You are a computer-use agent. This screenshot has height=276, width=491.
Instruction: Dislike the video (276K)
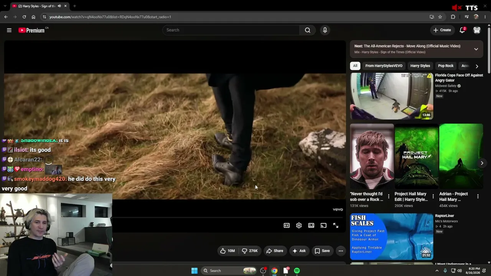[249, 251]
